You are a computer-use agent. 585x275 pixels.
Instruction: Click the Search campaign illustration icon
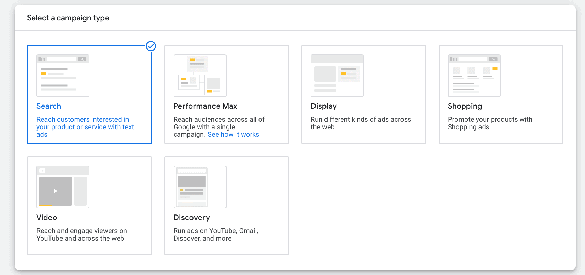coord(63,76)
